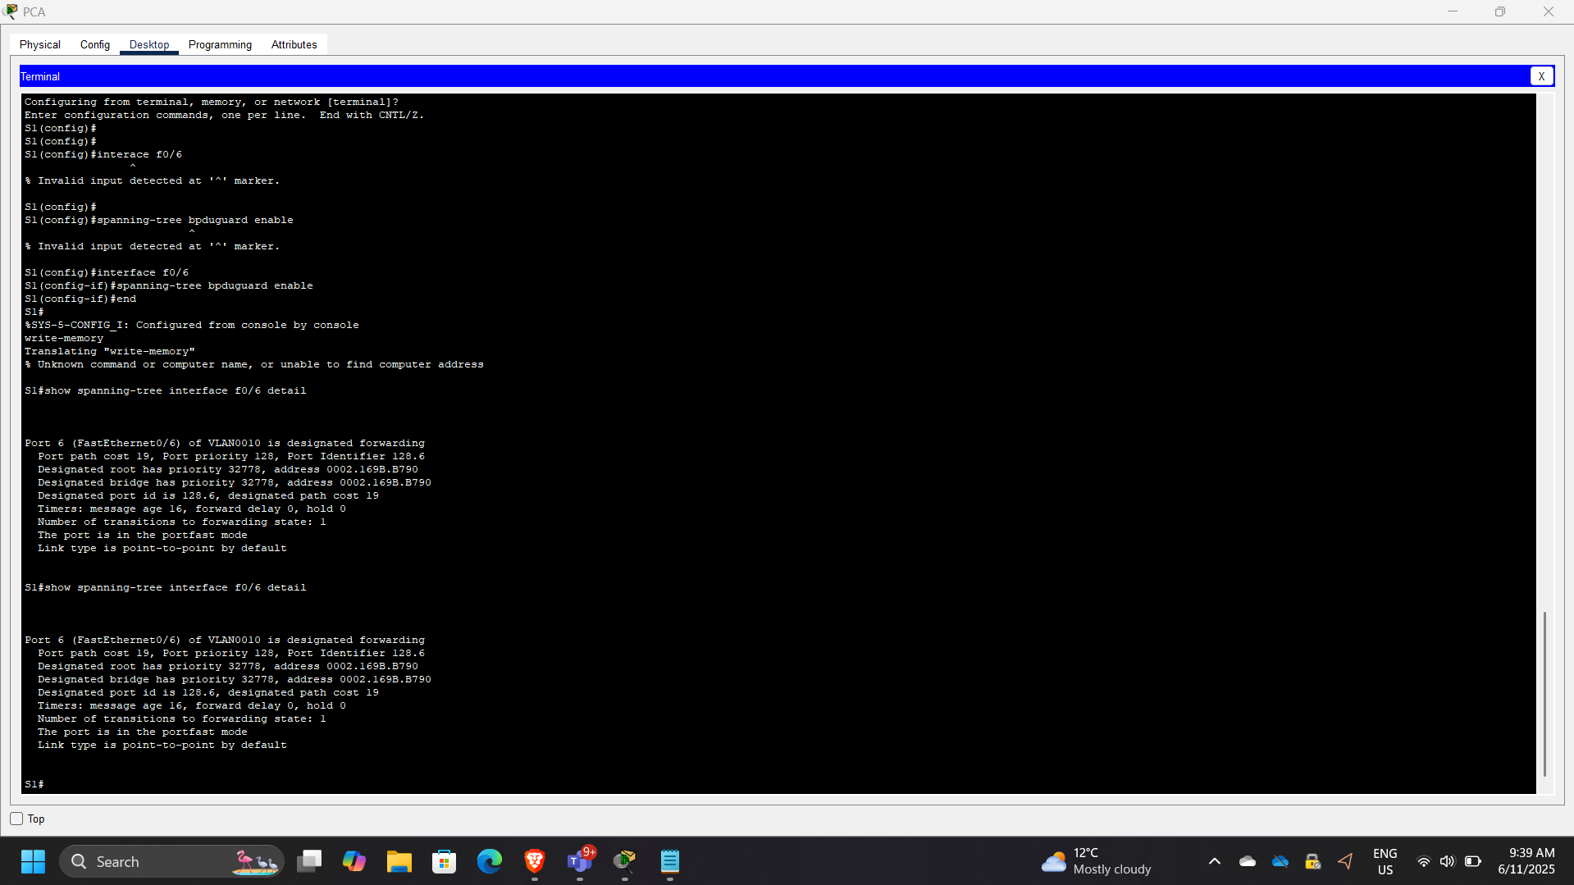Open Task View from the taskbar
Screen dimensions: 1574x885
point(309,861)
